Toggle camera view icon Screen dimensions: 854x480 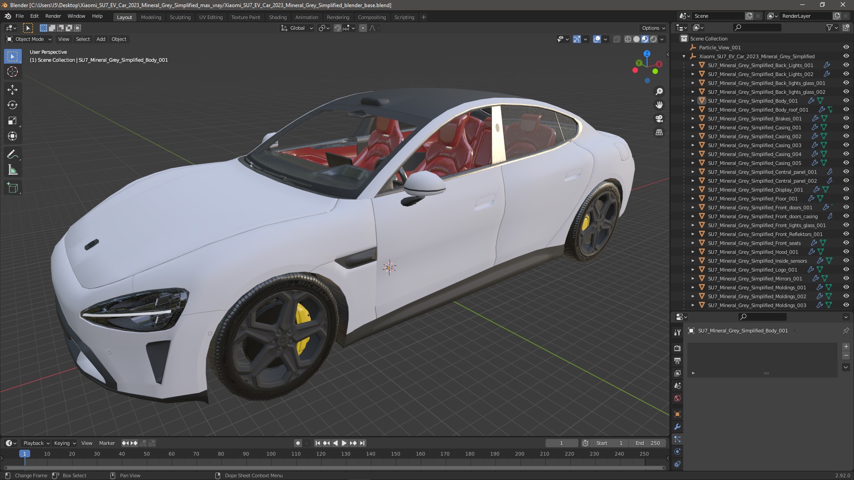click(x=659, y=119)
